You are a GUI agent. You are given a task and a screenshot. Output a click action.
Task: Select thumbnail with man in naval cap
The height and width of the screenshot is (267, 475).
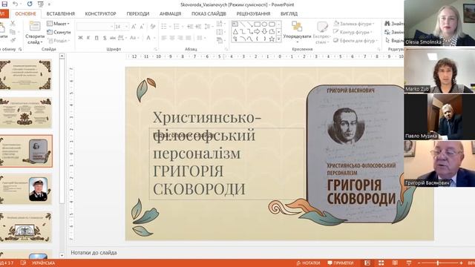click(x=26, y=189)
